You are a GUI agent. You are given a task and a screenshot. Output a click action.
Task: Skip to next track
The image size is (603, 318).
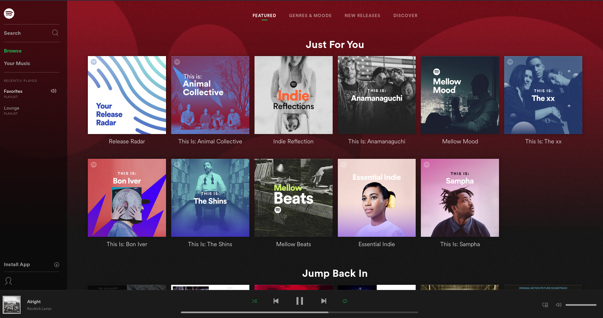(x=324, y=301)
